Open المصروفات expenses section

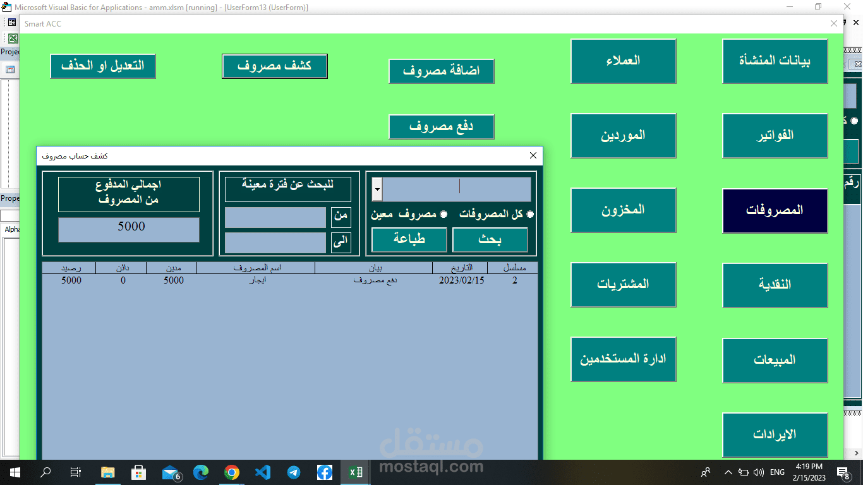click(x=775, y=211)
